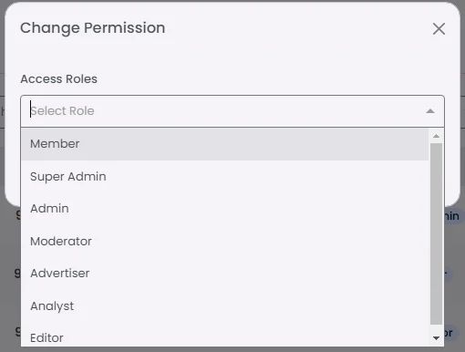Viewport: 465px width, 352px height.
Task: Click the down arrow of the role list scrollbar
Action: click(x=436, y=338)
